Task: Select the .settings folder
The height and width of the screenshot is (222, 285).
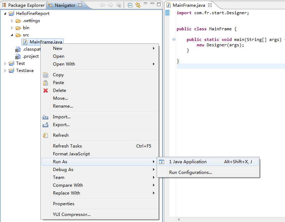Action: (x=31, y=21)
